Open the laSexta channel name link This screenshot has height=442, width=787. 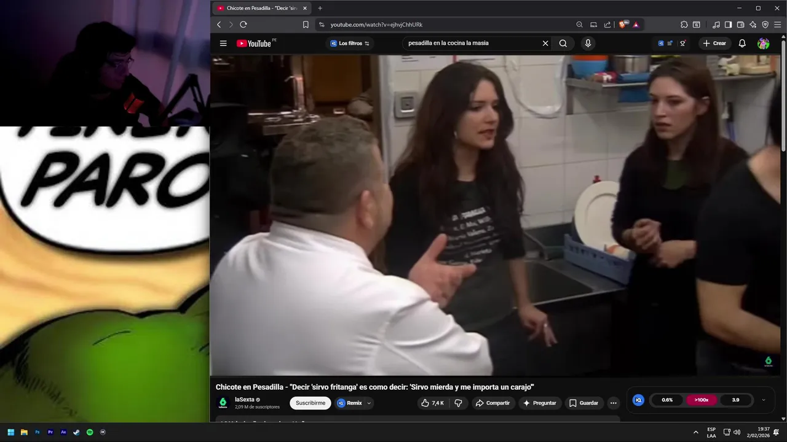244,400
